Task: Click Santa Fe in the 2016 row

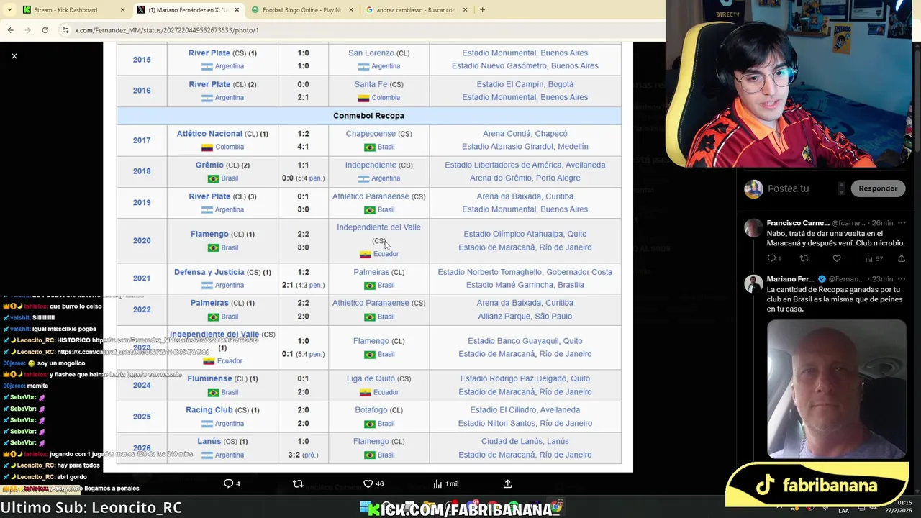Action: click(x=371, y=84)
